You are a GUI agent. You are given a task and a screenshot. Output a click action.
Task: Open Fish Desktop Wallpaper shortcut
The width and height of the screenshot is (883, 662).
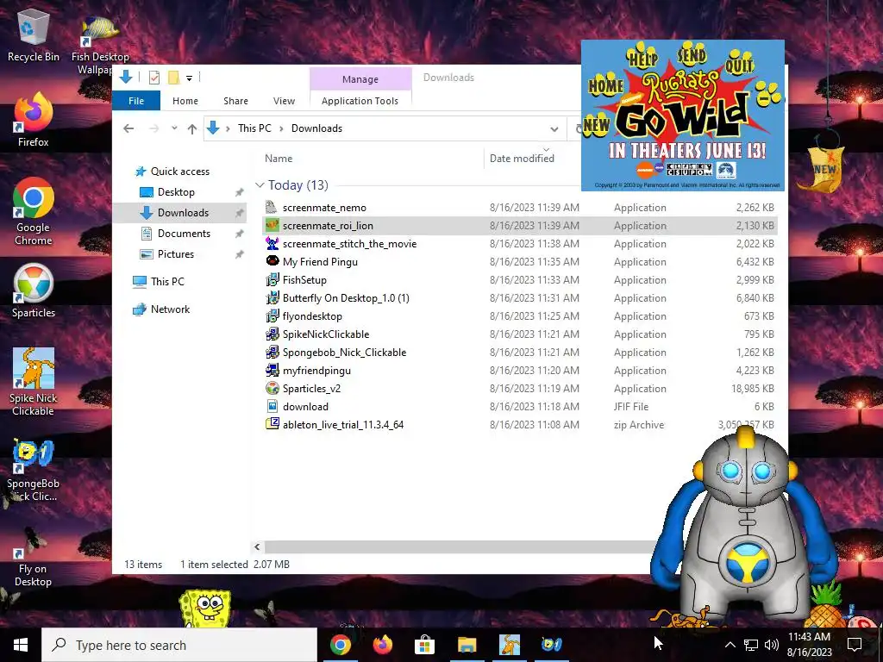pyautogui.click(x=100, y=45)
